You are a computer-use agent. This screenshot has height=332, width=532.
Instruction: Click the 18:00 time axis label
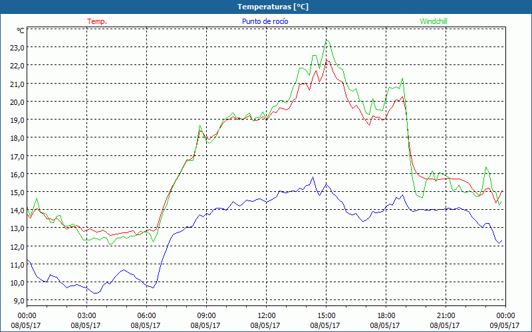point(386,315)
